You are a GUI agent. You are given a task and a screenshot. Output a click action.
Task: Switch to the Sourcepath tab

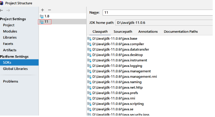(123, 32)
